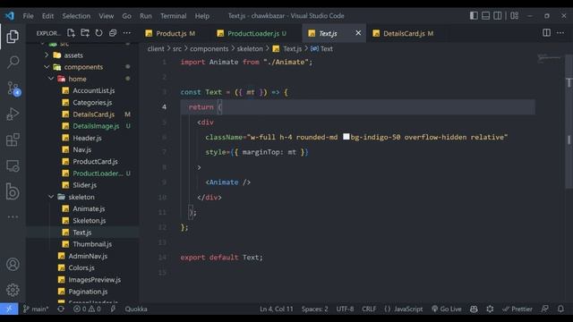The image size is (573, 322).
Task: Open the Extensions view
Action: pos(13,140)
